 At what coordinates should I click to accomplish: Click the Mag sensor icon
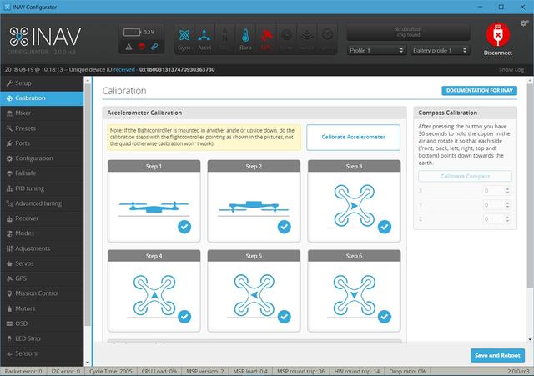[x=224, y=35]
